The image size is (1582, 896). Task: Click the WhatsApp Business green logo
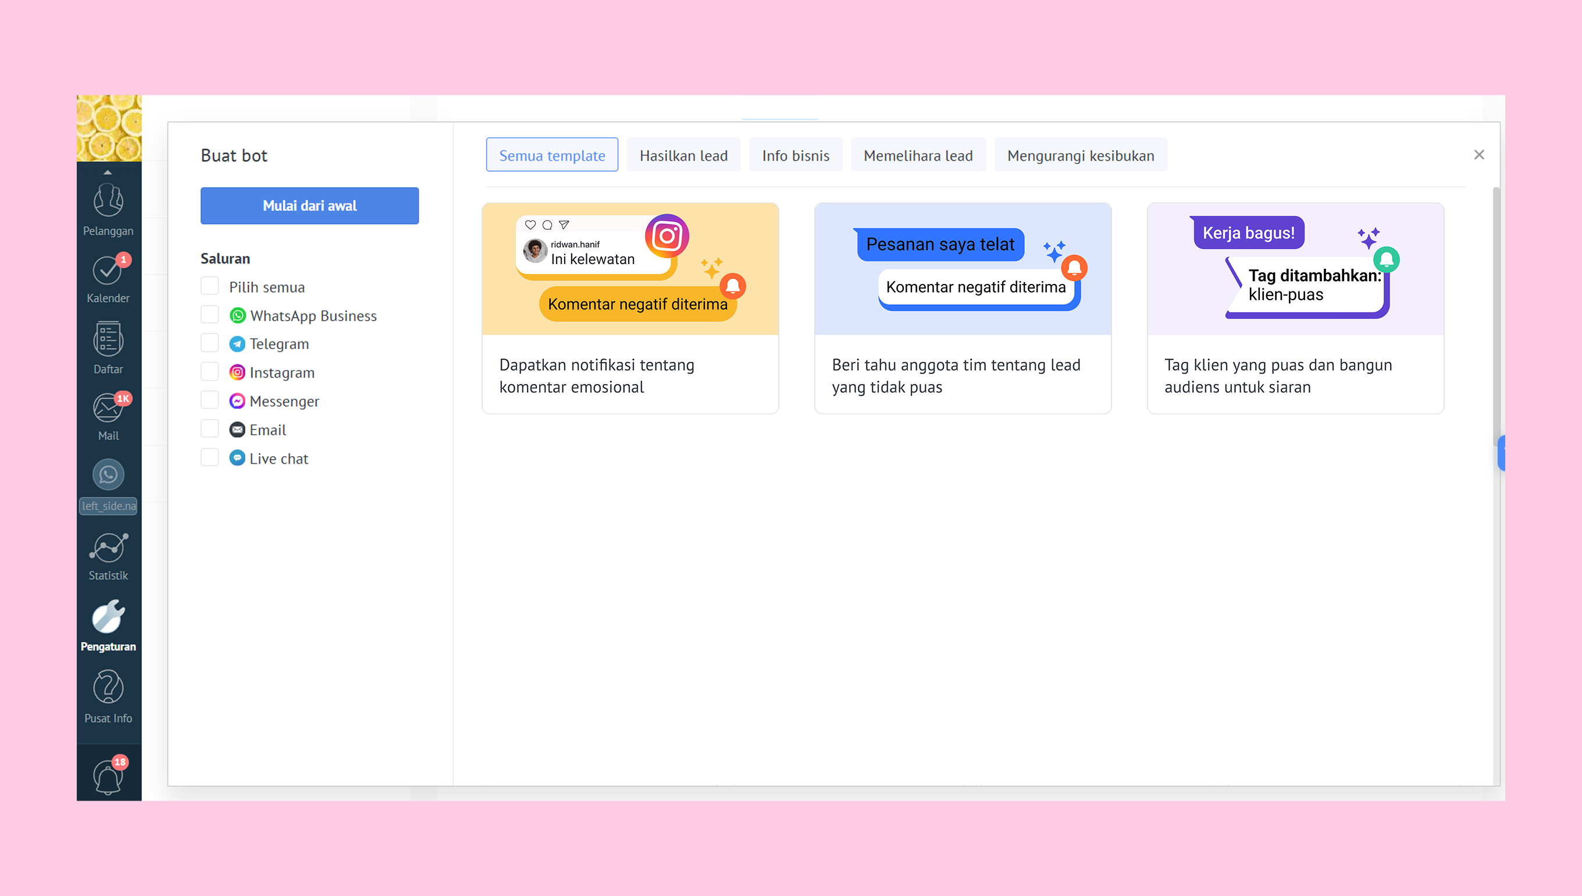237,316
